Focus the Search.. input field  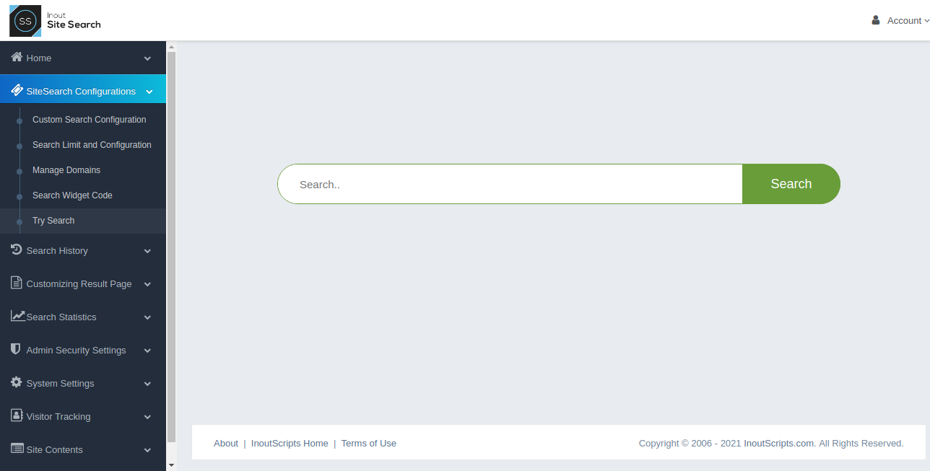[x=510, y=184]
